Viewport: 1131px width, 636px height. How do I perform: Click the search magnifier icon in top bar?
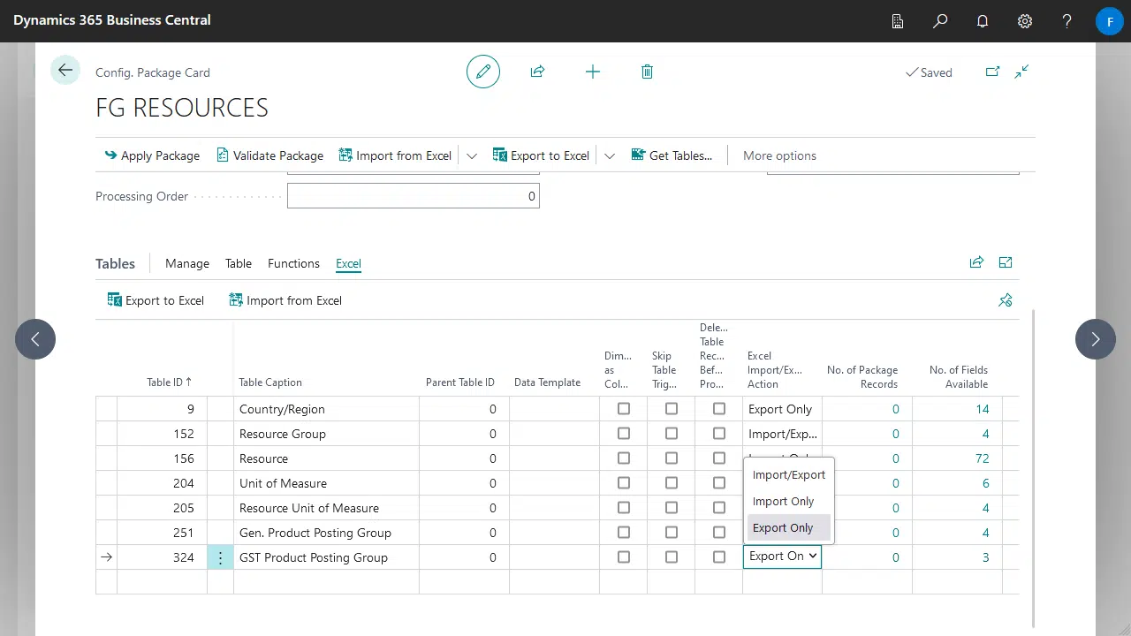click(x=940, y=21)
